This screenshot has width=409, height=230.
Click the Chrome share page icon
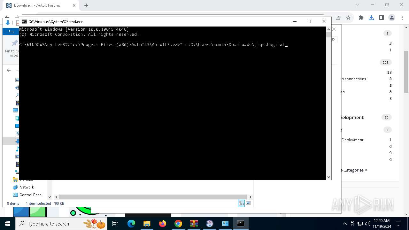[338, 18]
